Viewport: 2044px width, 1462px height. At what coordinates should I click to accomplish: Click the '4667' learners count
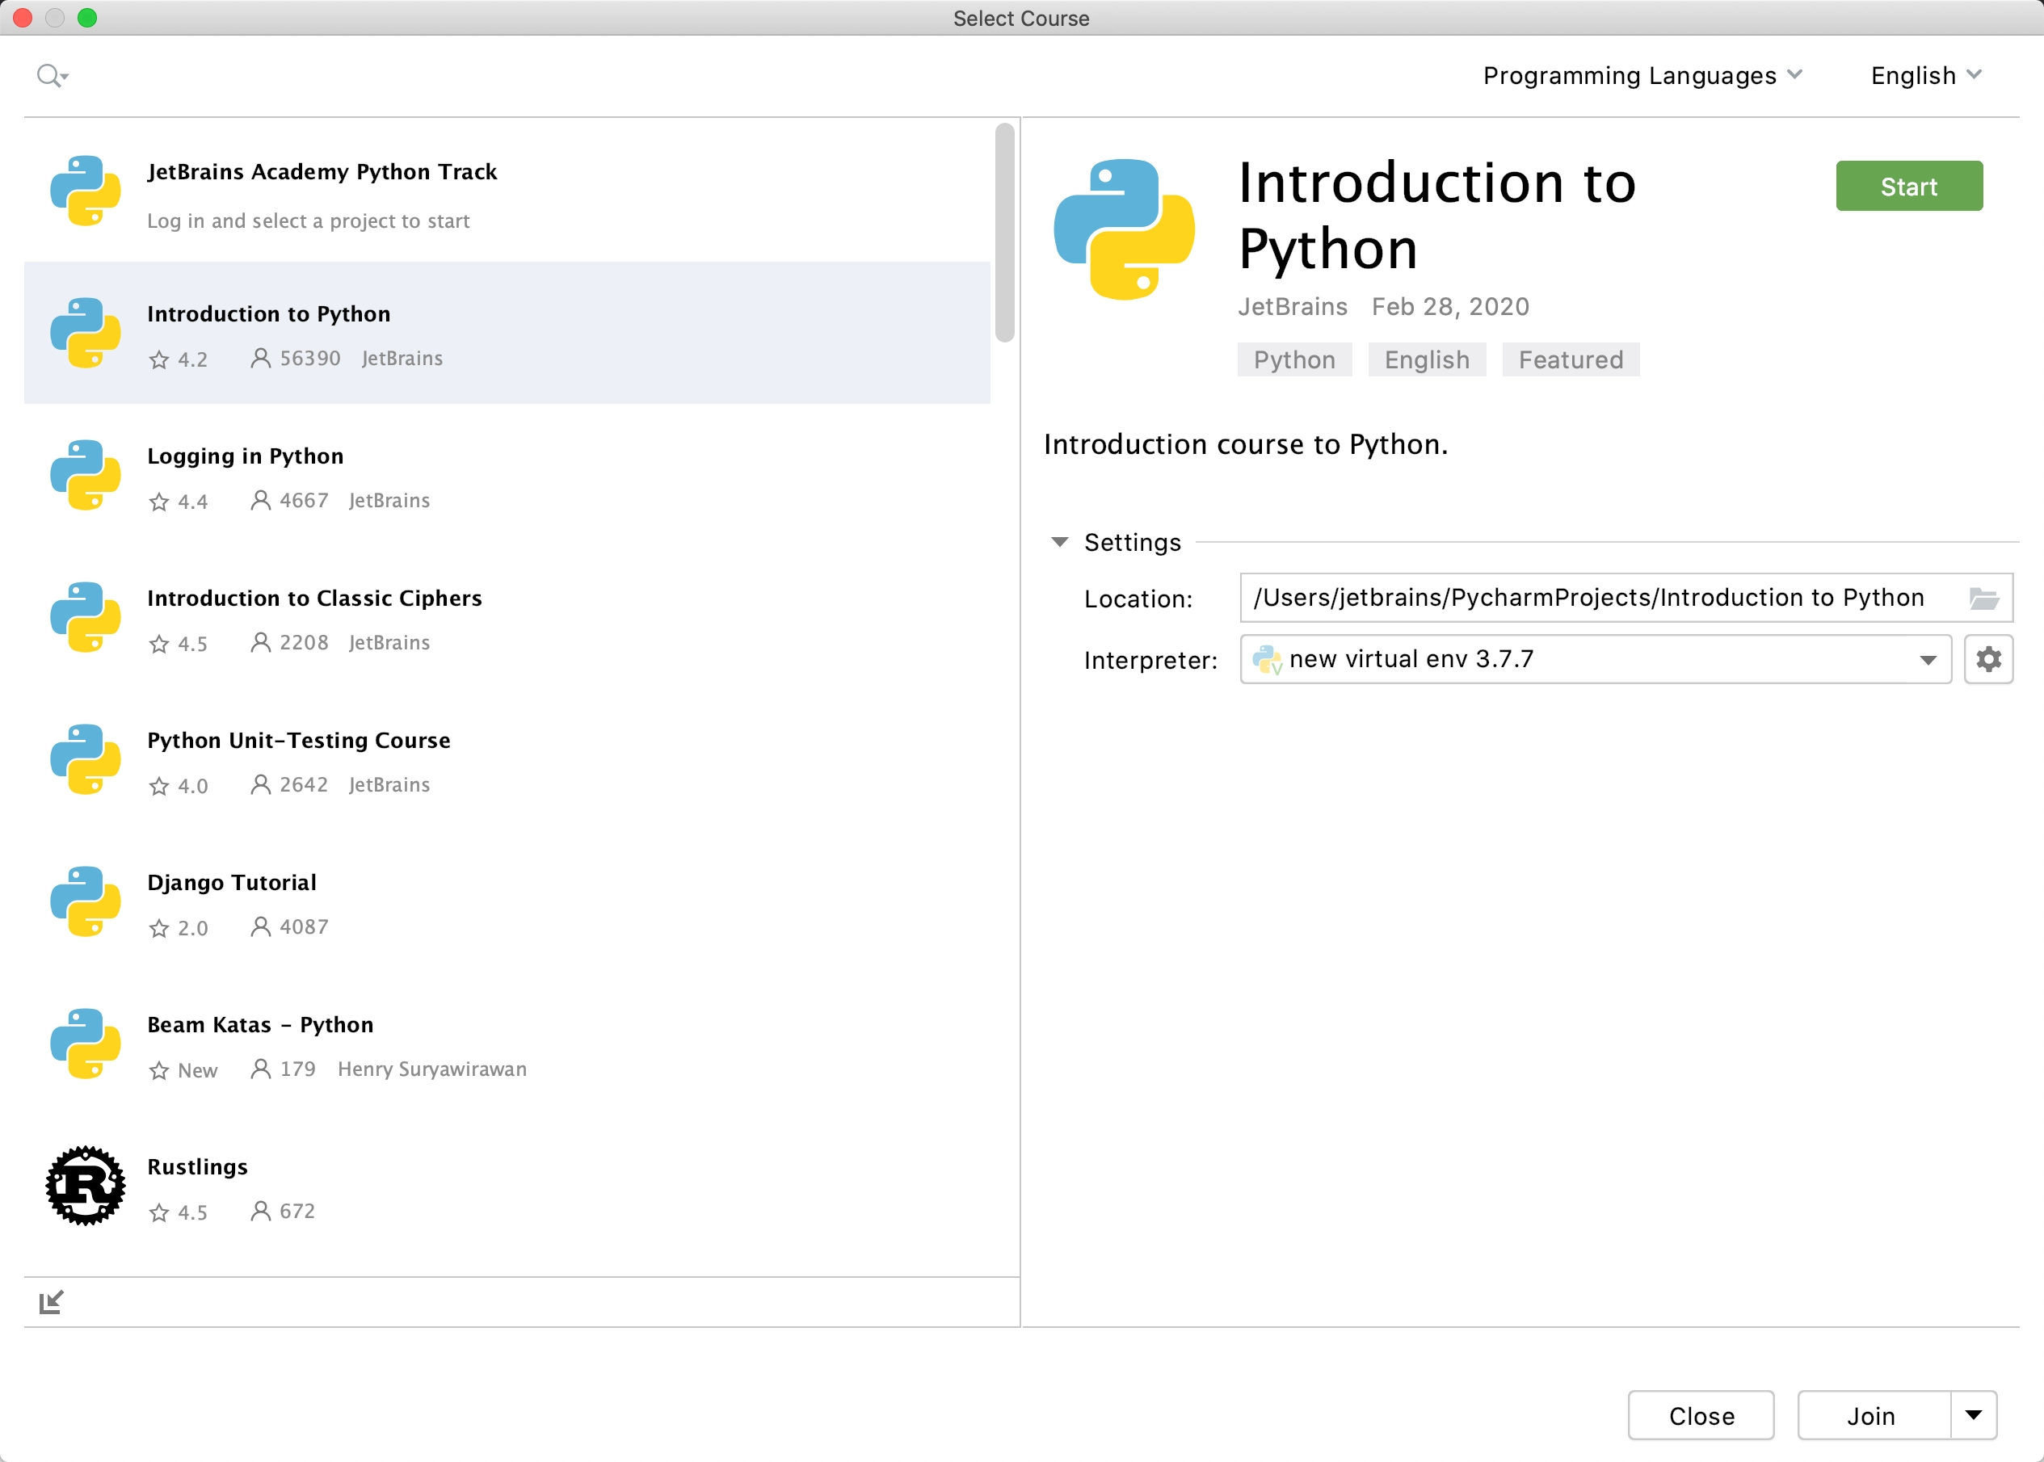[304, 501]
